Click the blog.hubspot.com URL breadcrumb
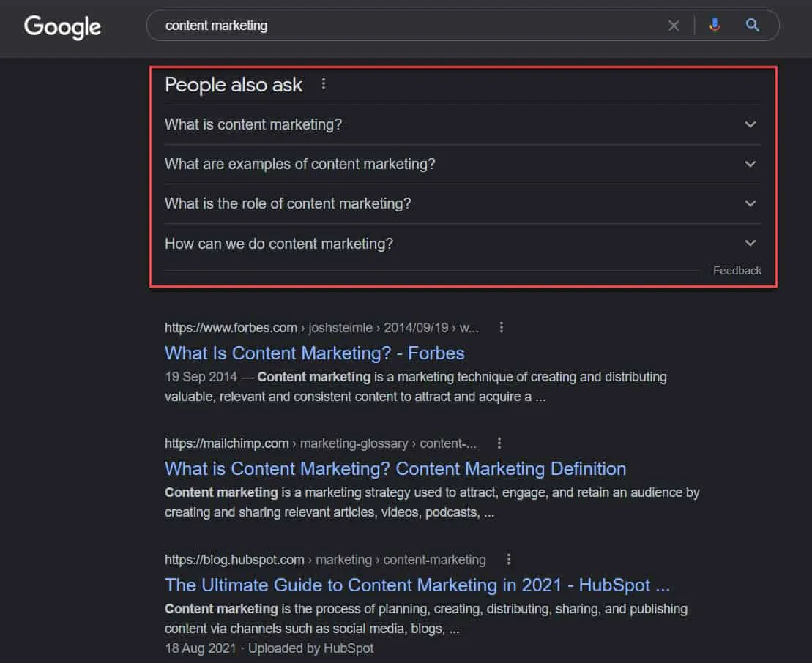Screen dimensions: 812x663 [234, 560]
